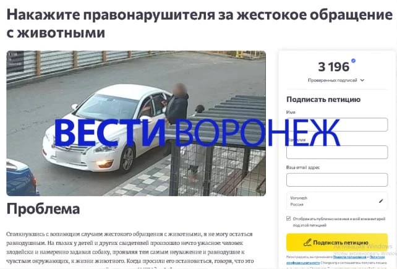Click the checkbox label about public comment
This screenshot has height=269, width=397.
click(339, 222)
